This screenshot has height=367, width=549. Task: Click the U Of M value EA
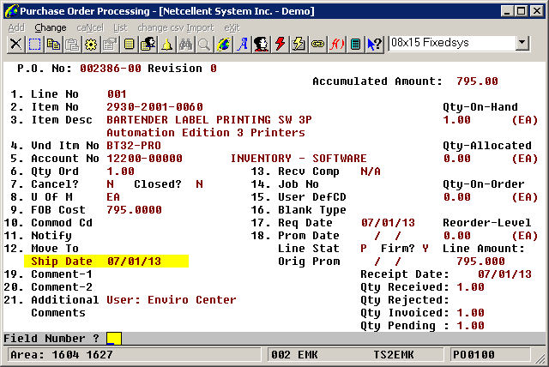point(113,197)
